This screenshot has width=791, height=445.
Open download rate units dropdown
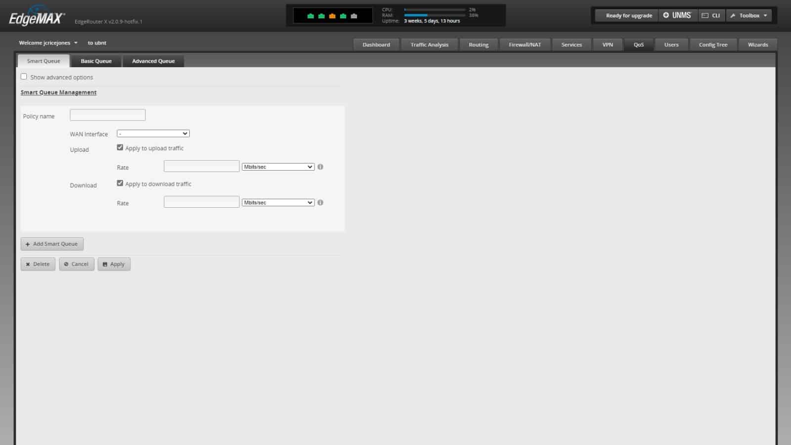pos(278,203)
